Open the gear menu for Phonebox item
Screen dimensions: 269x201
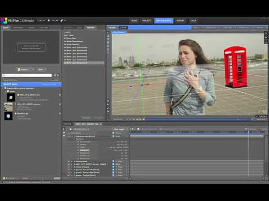(x=60, y=113)
